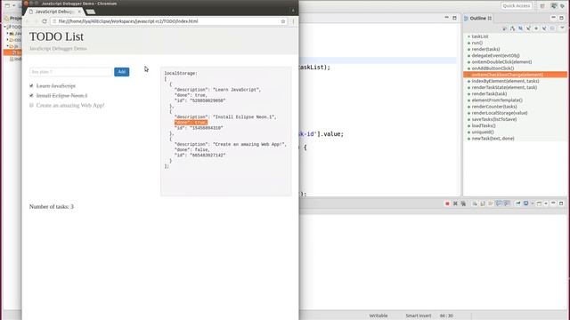Screen dimensions: 570x320
Task: Terminate the process with the red stop icon
Action: pyautogui.click(x=447, y=204)
